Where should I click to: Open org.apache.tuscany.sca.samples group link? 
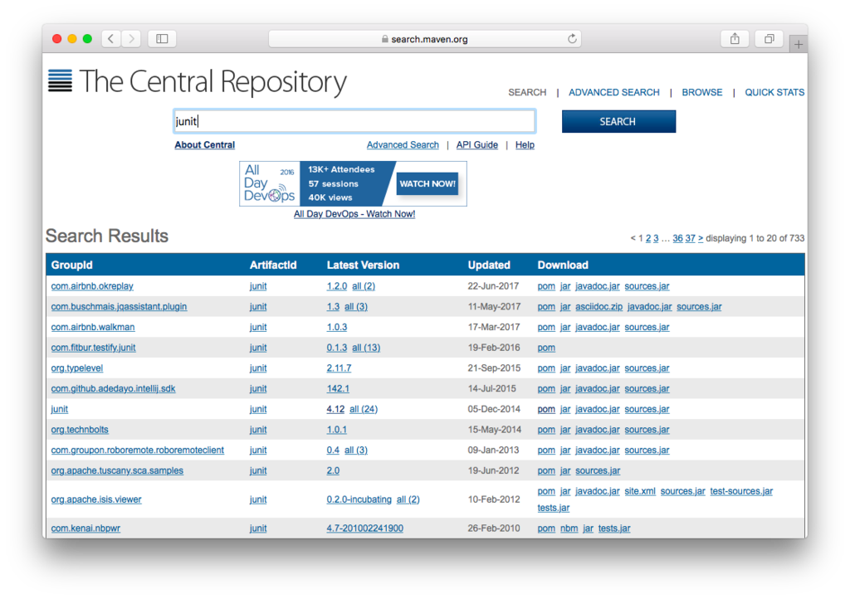(117, 470)
